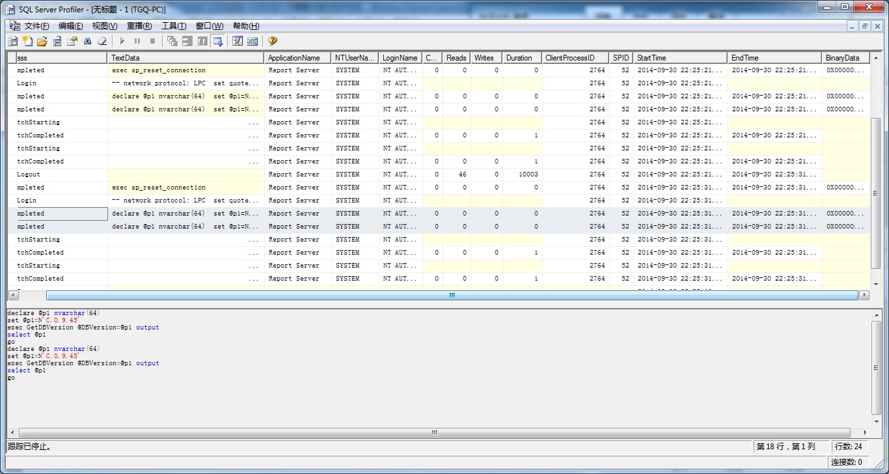Click the New Template toolbar icon

pos(27,41)
